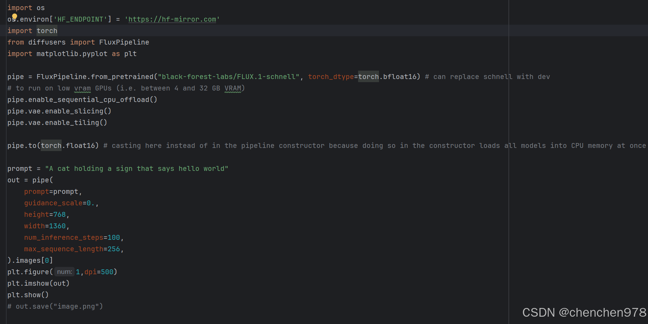Click num_inference_steps value 100
The height and width of the screenshot is (324, 648).
click(114, 237)
